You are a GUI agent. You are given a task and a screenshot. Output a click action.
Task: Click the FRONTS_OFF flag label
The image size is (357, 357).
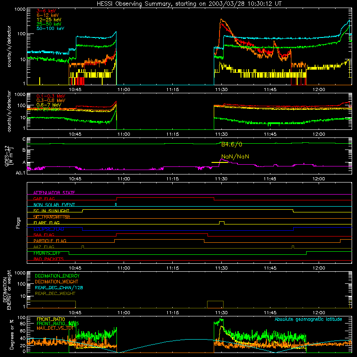pos(47,253)
